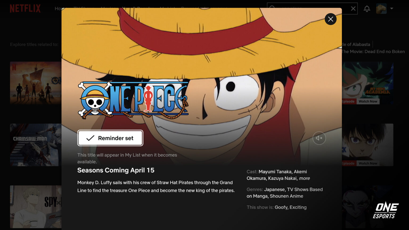Click the Netflix logo
The image size is (409, 230).
25,8
